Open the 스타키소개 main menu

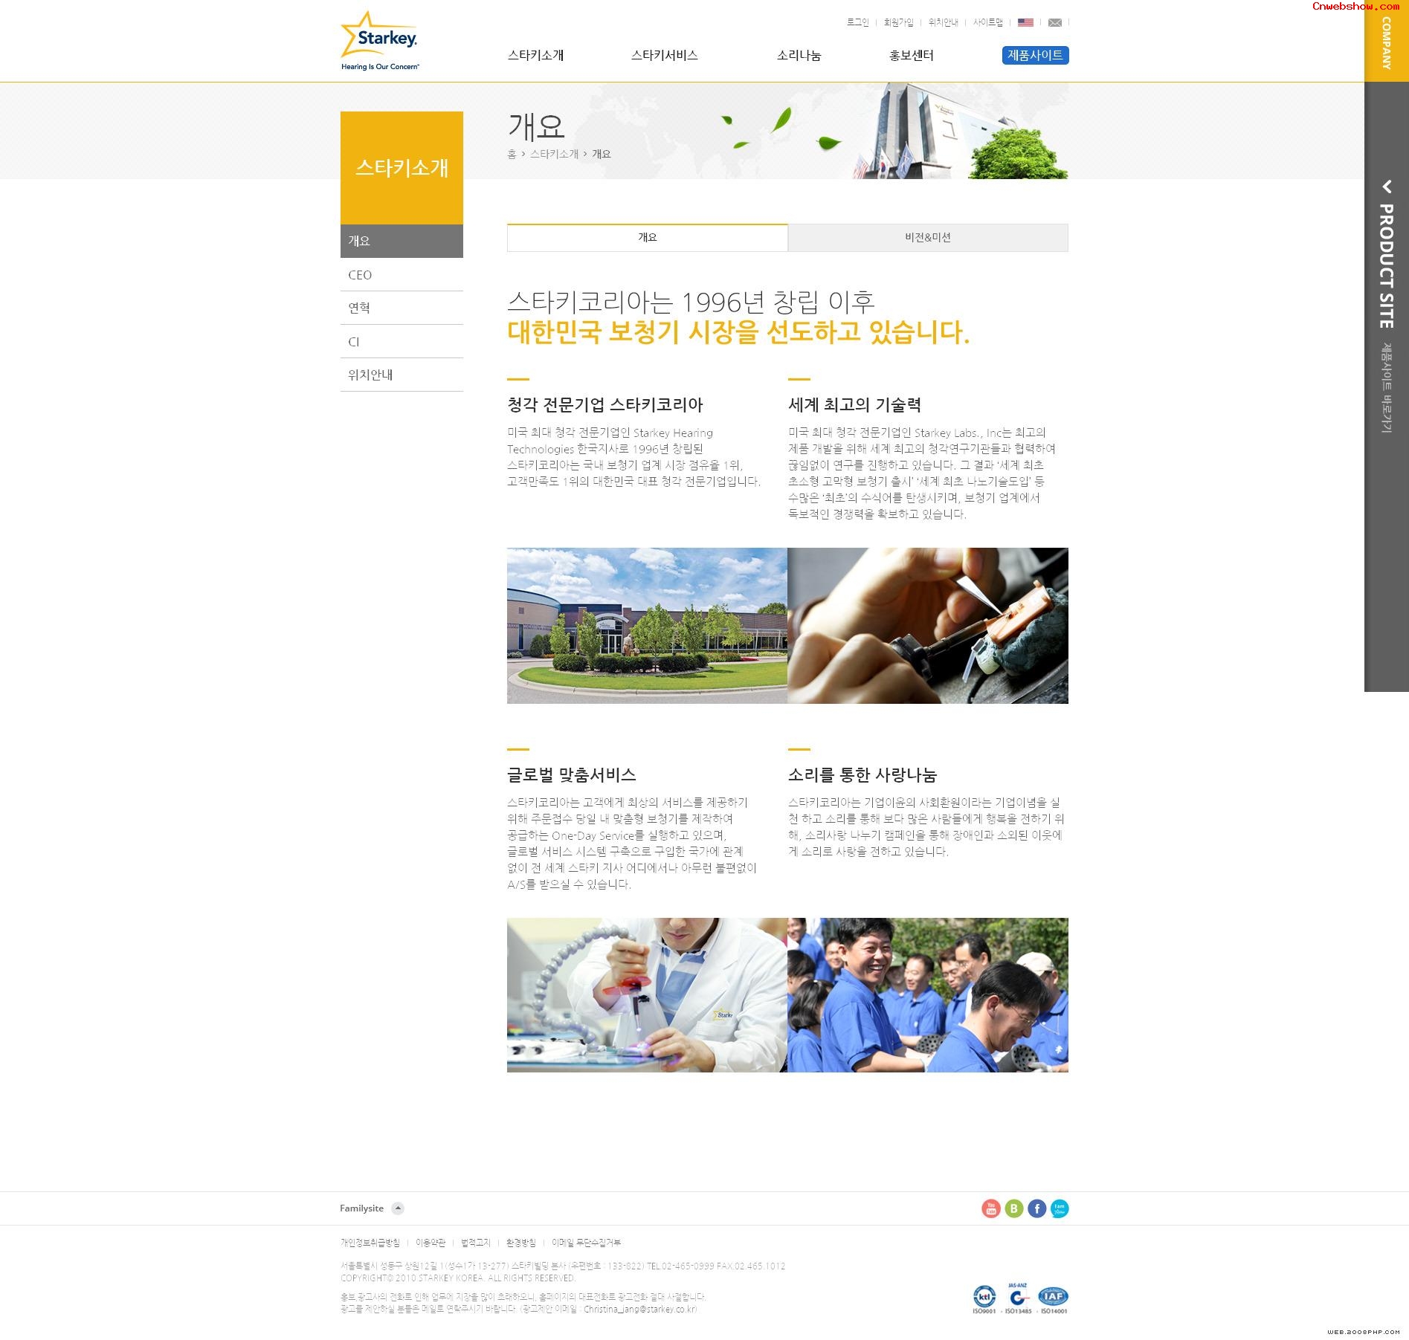pos(535,55)
